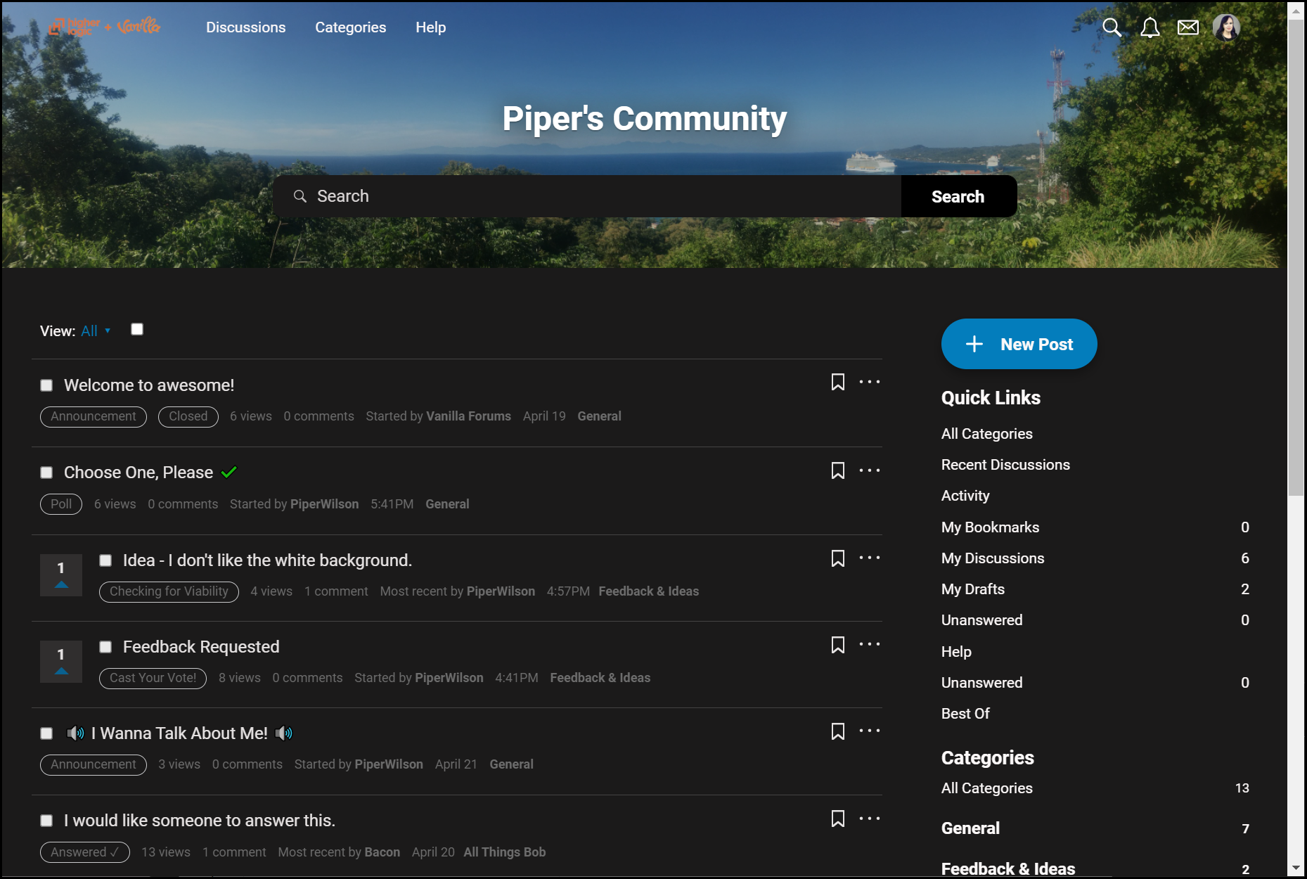Open 'Welcome to awesome!' discussion
The height and width of the screenshot is (879, 1307).
click(x=149, y=385)
